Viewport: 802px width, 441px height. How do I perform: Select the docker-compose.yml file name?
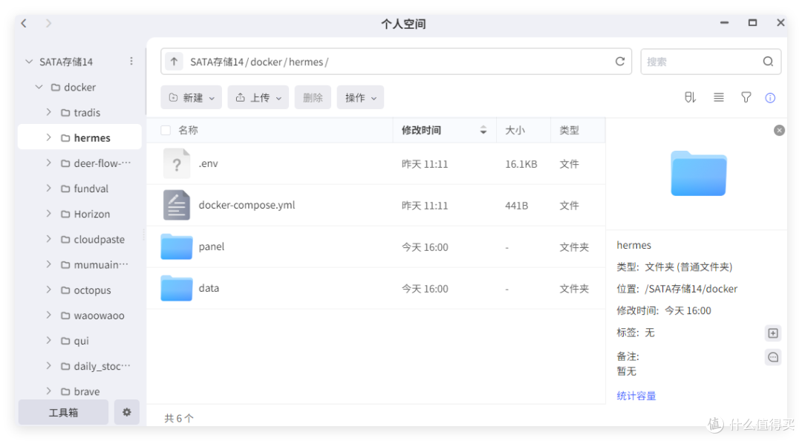click(247, 205)
